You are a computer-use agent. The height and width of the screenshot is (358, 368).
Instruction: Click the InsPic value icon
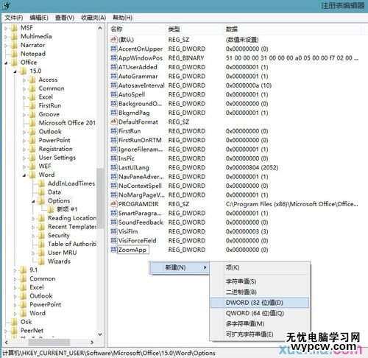tap(113, 158)
